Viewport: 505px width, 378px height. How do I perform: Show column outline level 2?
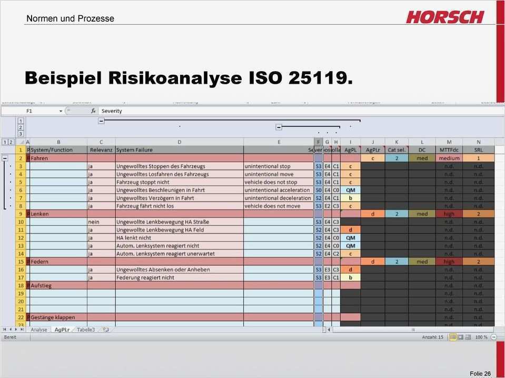[x=21, y=127]
